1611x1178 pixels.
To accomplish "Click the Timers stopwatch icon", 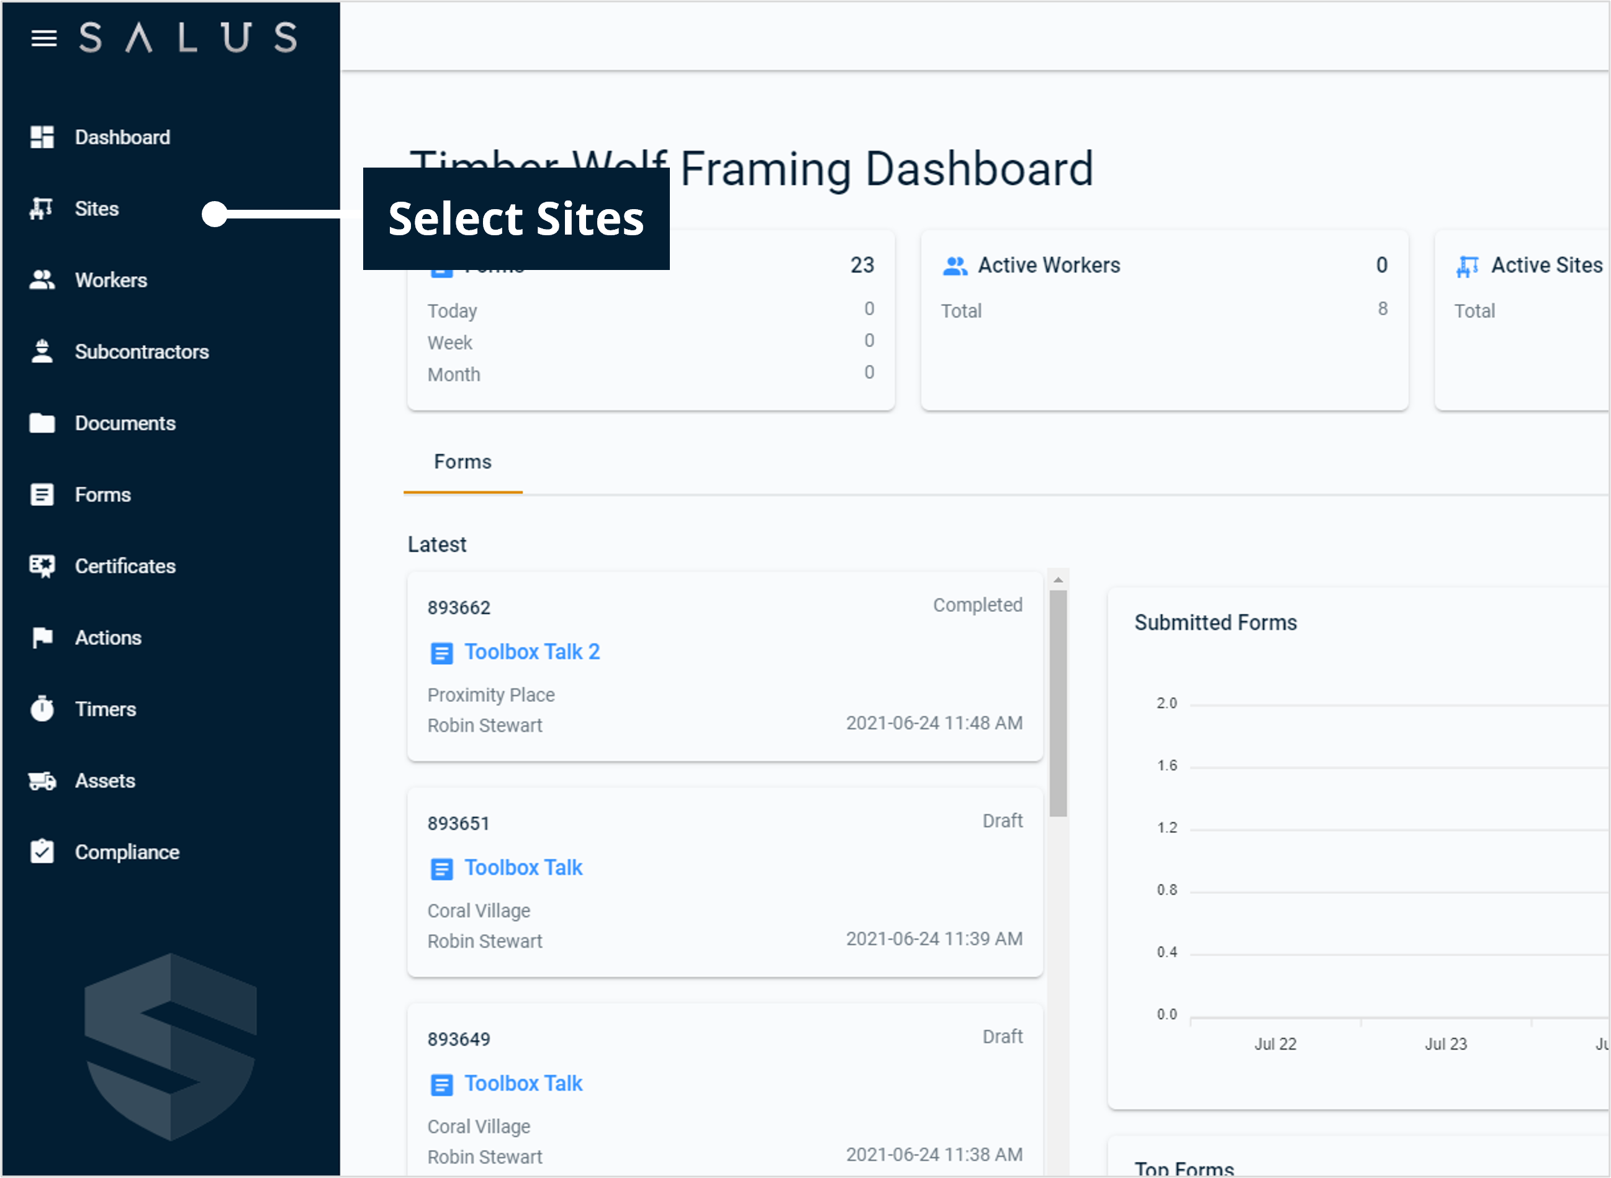I will tap(42, 709).
